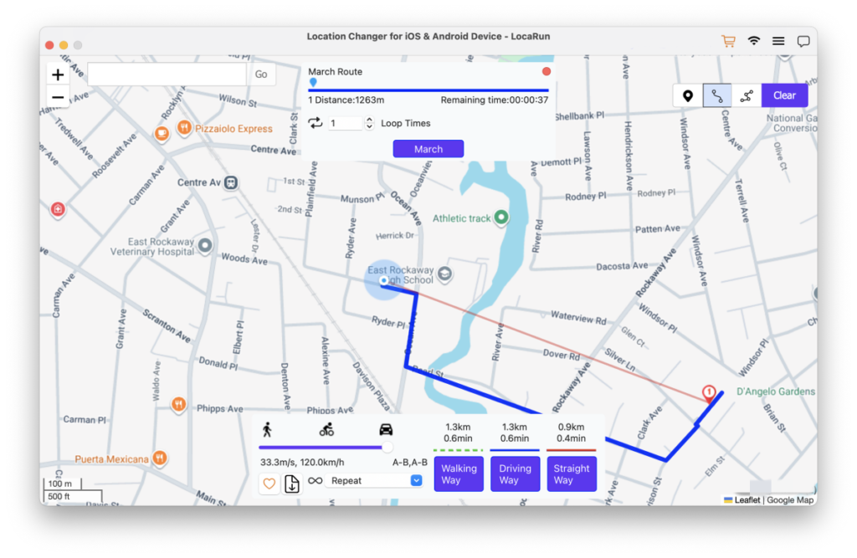Click the coffee cup cafe marker
The width and height of the screenshot is (857, 558).
[162, 133]
